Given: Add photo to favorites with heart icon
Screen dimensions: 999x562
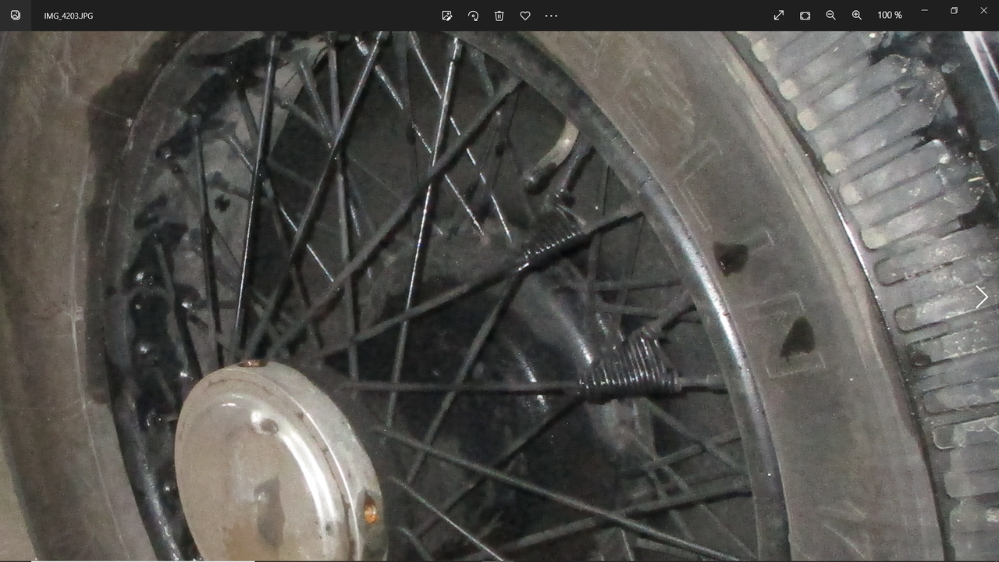Looking at the screenshot, I should pos(525,15).
